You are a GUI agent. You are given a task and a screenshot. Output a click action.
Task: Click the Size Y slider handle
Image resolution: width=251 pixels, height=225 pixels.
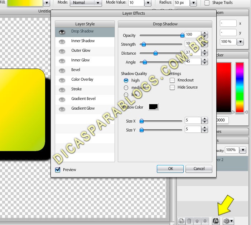pos(141,130)
